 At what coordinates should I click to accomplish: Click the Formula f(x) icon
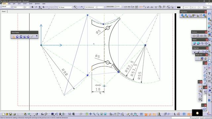42,114
